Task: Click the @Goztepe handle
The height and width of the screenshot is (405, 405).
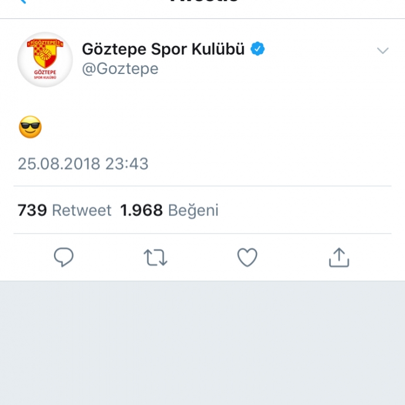Action: point(120,69)
